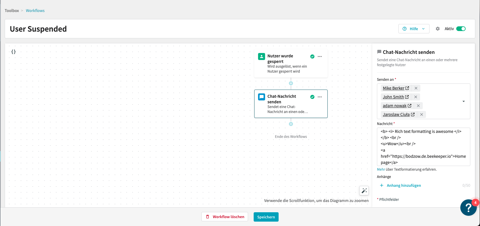Click the User Suspended workflow title
The height and width of the screenshot is (226, 480).
(x=38, y=29)
